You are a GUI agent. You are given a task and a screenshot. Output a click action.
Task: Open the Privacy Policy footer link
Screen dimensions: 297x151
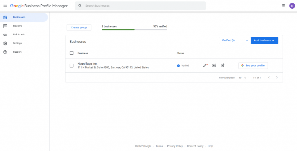(175, 146)
